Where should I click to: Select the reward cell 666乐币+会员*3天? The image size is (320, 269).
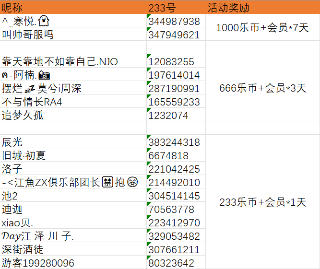click(x=262, y=88)
